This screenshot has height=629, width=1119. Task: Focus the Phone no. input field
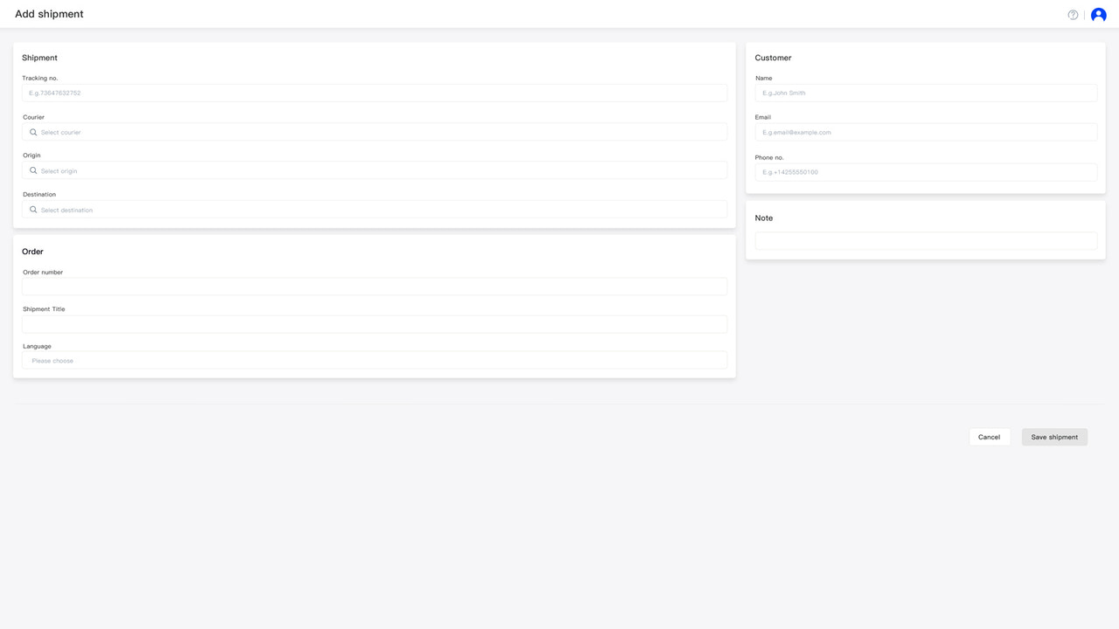926,172
